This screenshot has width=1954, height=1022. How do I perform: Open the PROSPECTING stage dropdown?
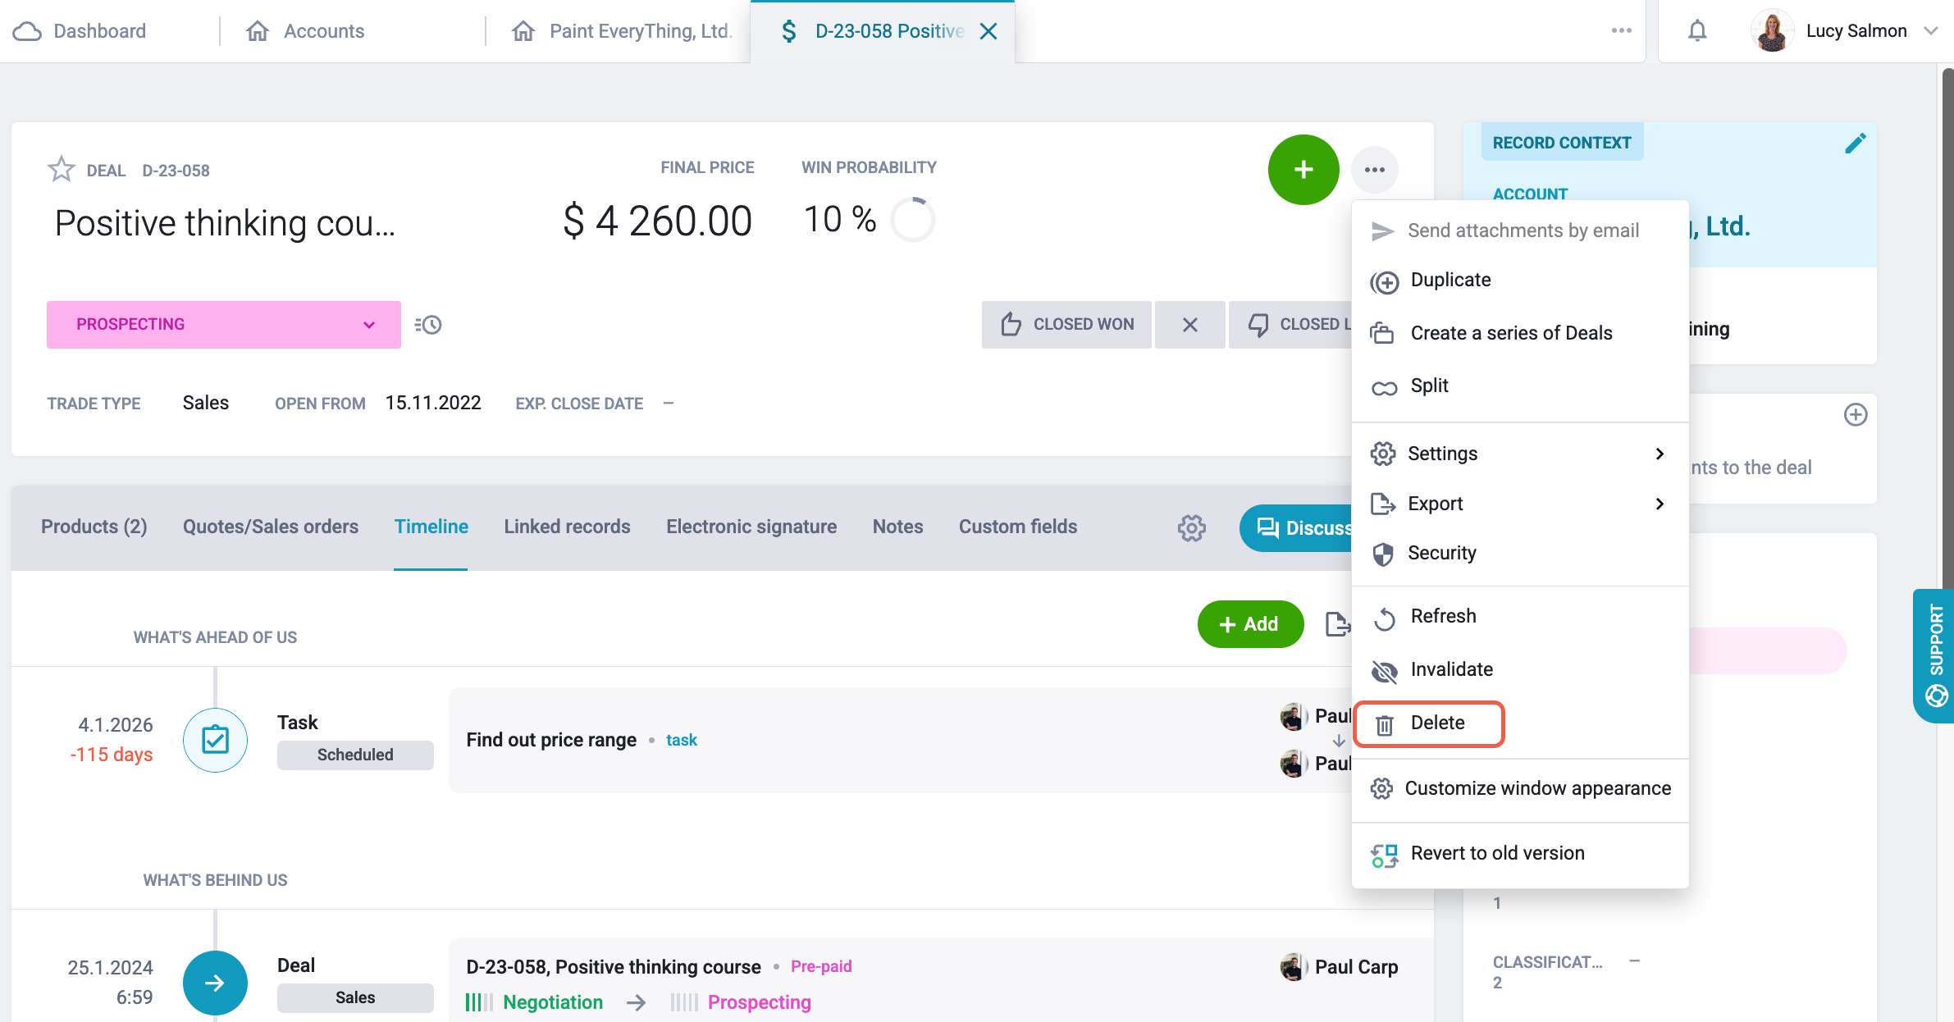click(223, 325)
